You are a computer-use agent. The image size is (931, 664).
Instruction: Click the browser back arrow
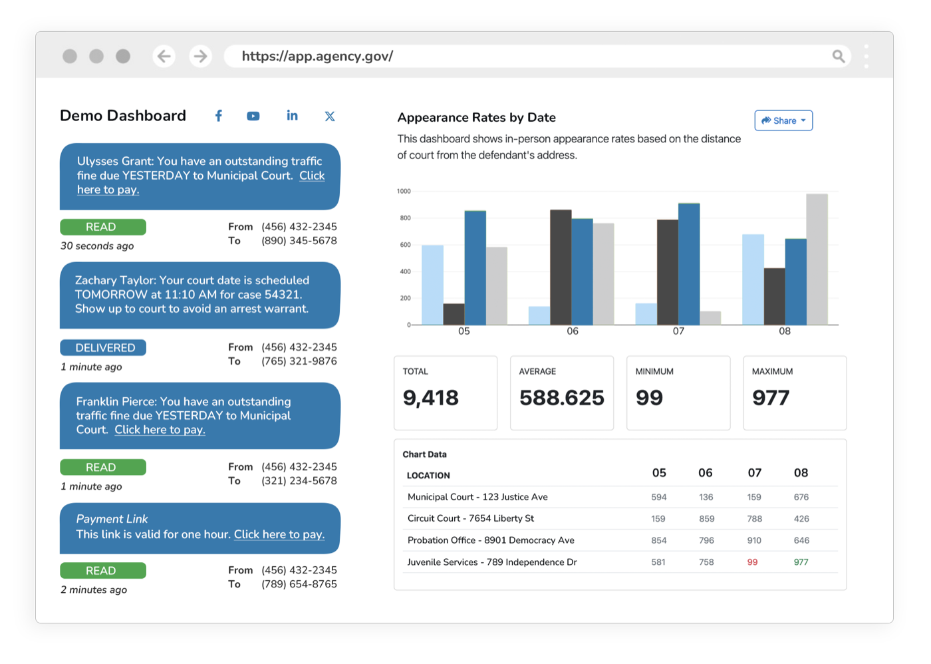(164, 57)
